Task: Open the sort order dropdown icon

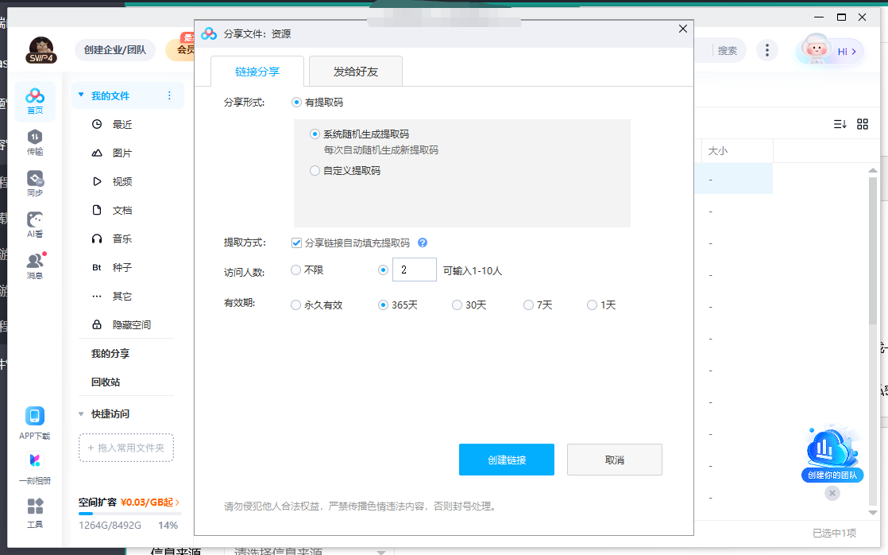Action: coord(840,124)
